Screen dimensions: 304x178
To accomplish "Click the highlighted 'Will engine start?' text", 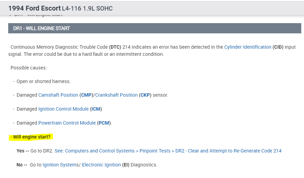I will 32,137.
